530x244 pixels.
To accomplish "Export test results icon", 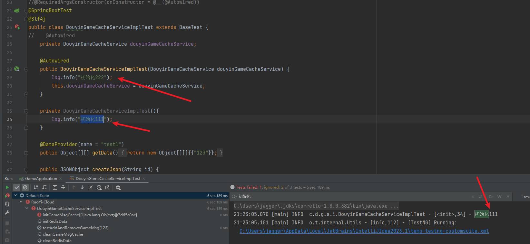I will pyautogui.click(x=107, y=187).
